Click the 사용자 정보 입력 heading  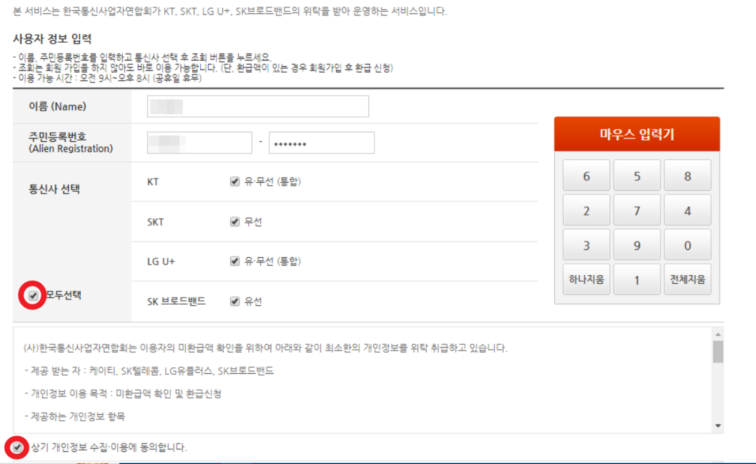(x=52, y=38)
